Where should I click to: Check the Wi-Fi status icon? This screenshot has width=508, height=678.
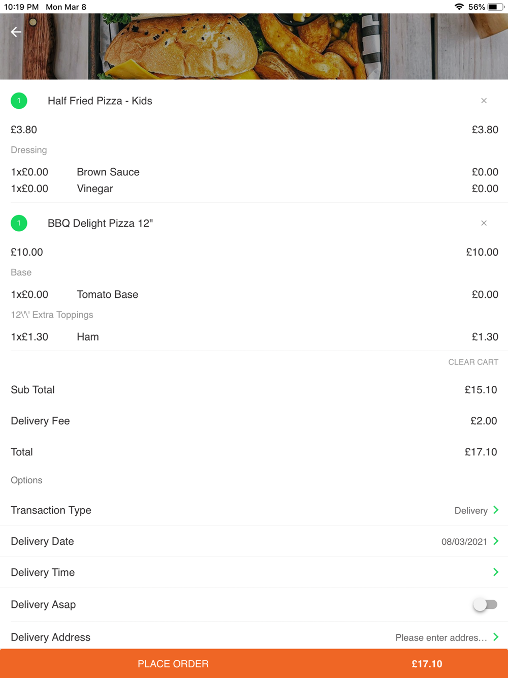point(459,7)
